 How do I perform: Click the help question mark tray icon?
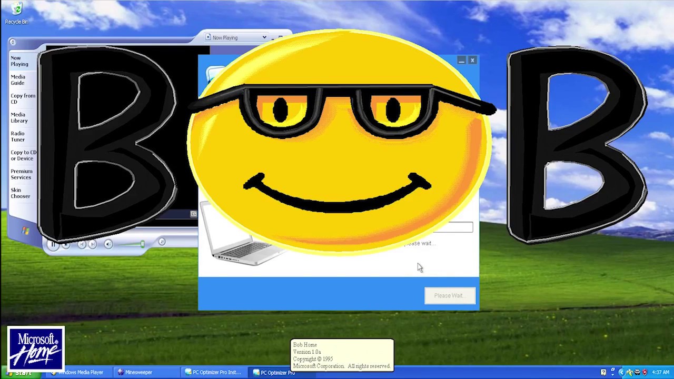click(x=603, y=373)
